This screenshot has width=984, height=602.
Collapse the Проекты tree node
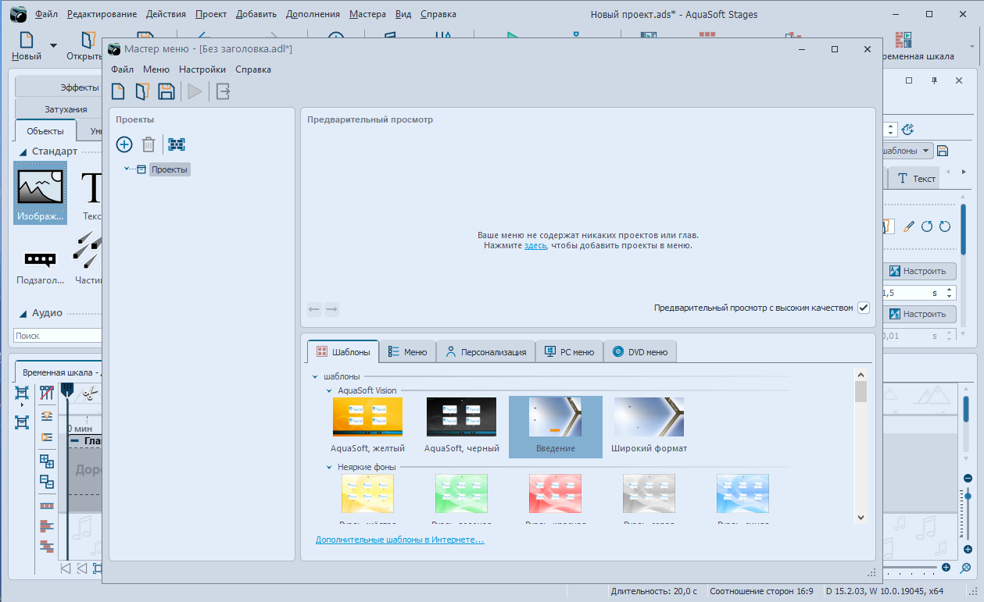pos(127,169)
